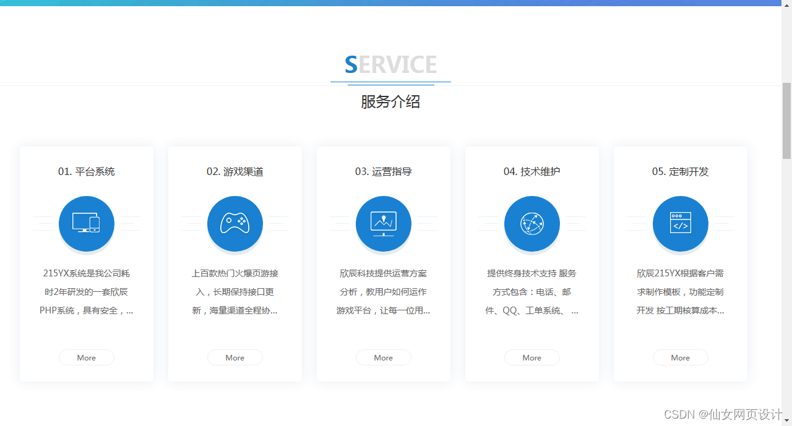Click the joystick icon on the second card

[235, 224]
